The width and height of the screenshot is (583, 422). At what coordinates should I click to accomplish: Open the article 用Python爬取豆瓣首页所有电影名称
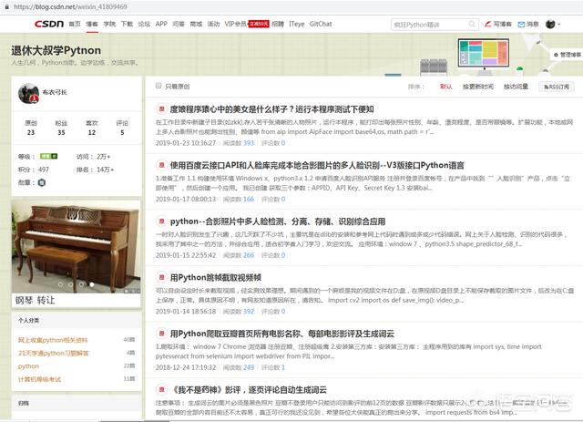[281, 334]
